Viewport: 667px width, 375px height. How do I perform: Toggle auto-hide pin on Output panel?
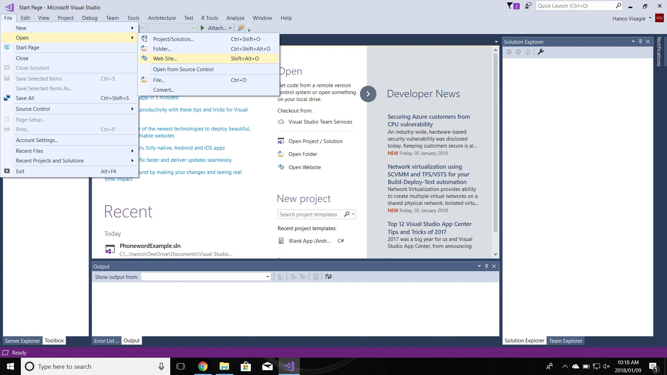click(486, 266)
